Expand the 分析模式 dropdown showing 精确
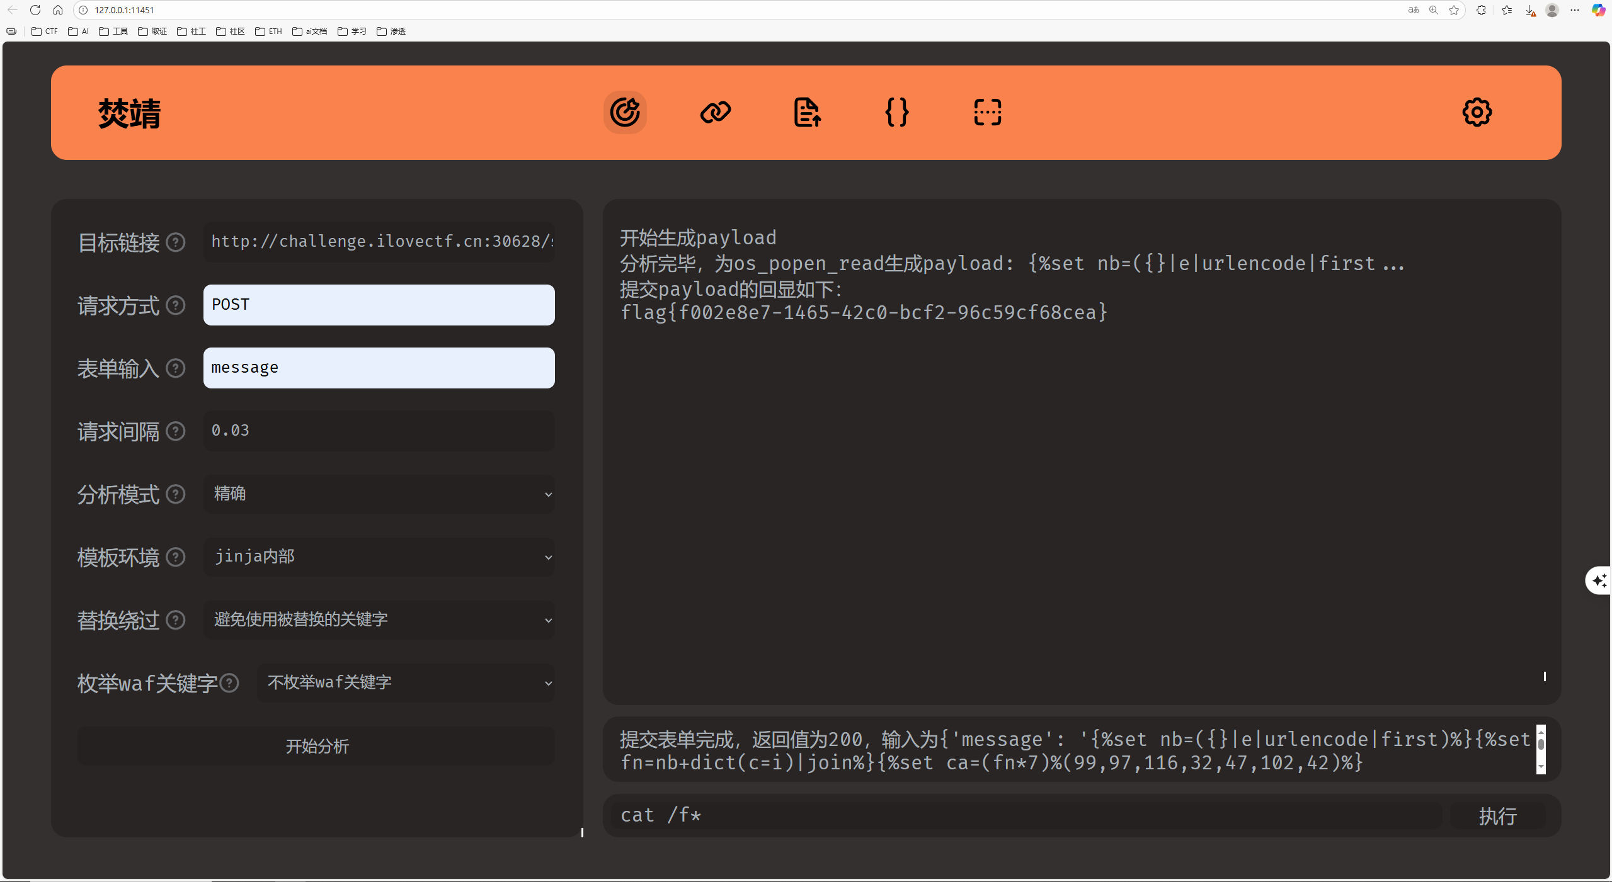This screenshot has height=882, width=1612. click(379, 494)
